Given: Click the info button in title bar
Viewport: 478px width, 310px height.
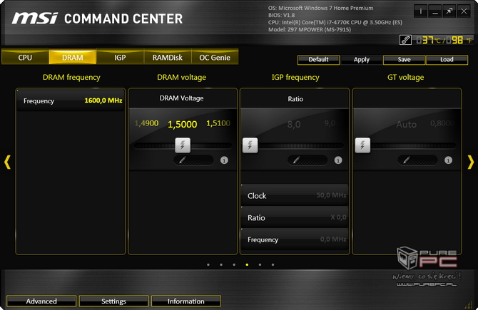Looking at the screenshot, I should [x=420, y=11].
